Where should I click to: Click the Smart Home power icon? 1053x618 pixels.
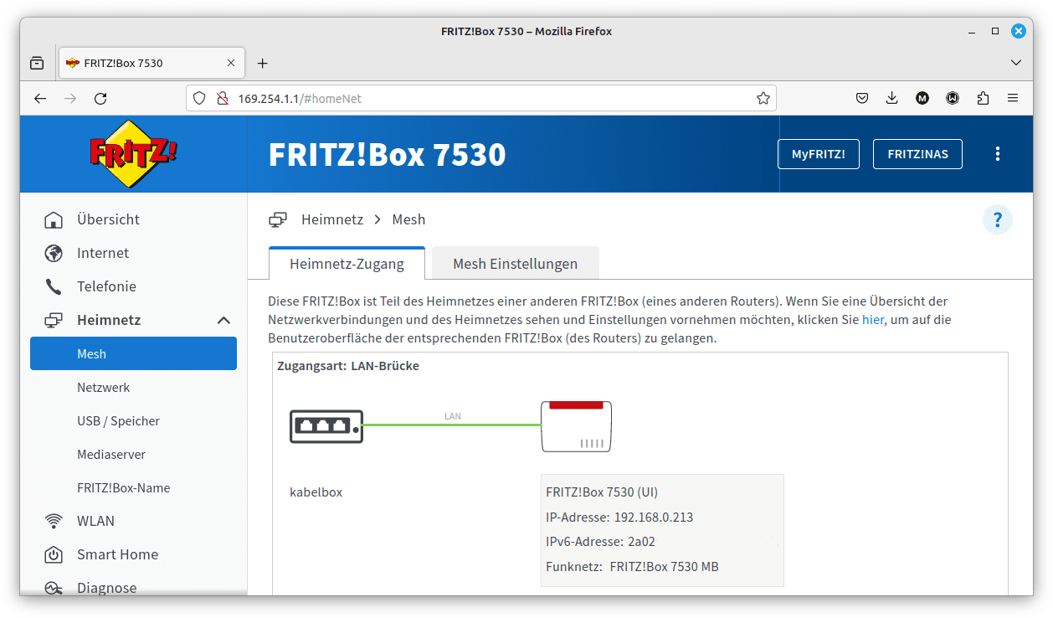pyautogui.click(x=54, y=554)
